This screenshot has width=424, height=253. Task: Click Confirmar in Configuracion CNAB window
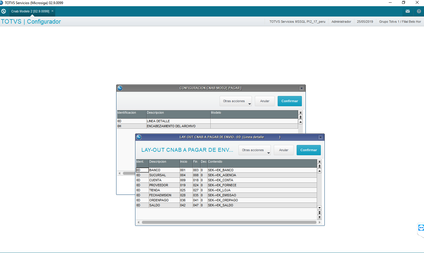point(290,101)
